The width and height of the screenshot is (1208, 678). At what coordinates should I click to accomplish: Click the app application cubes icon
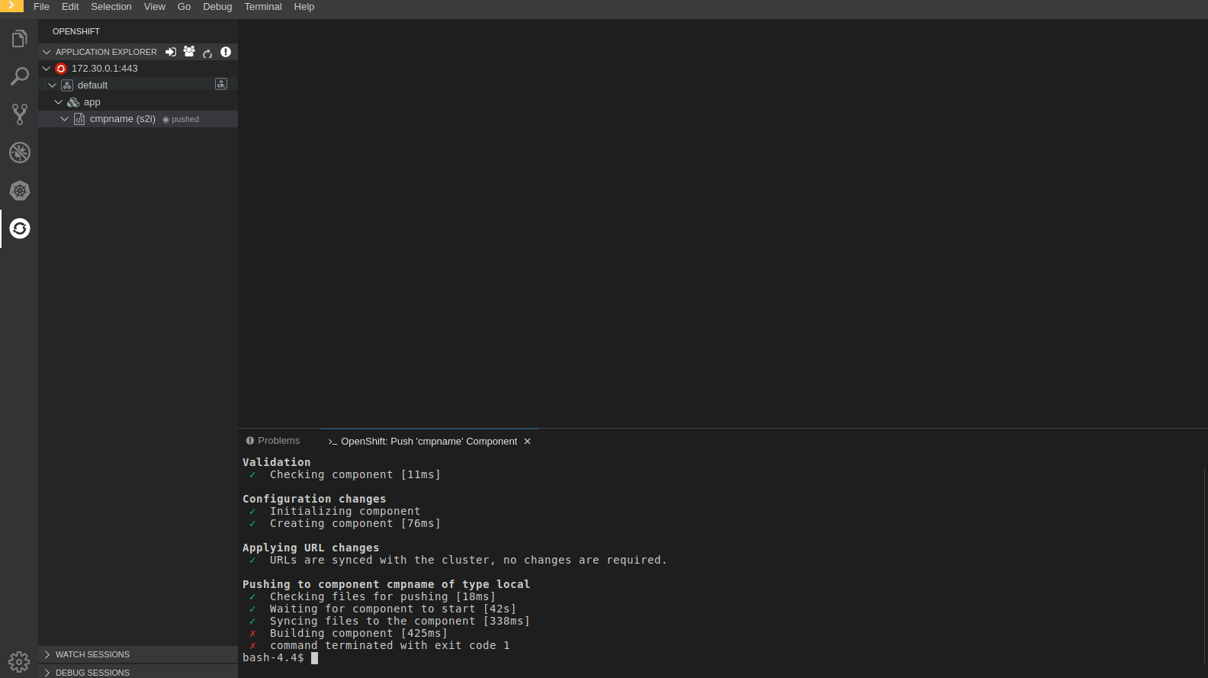[73, 102]
